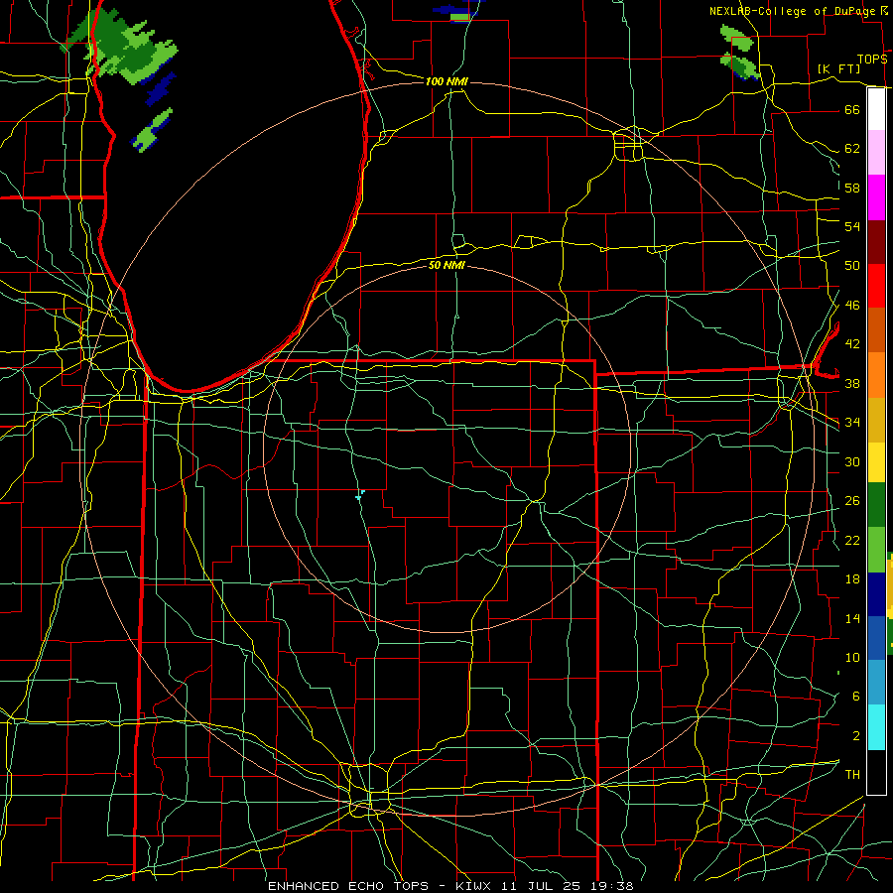Click the "2" legend value
This screenshot has width=893, height=893.
coord(855,735)
